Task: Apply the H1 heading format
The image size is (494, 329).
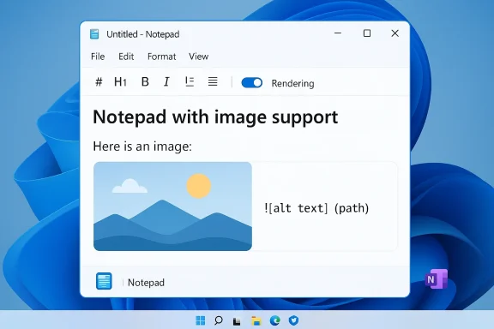Action: (x=120, y=82)
